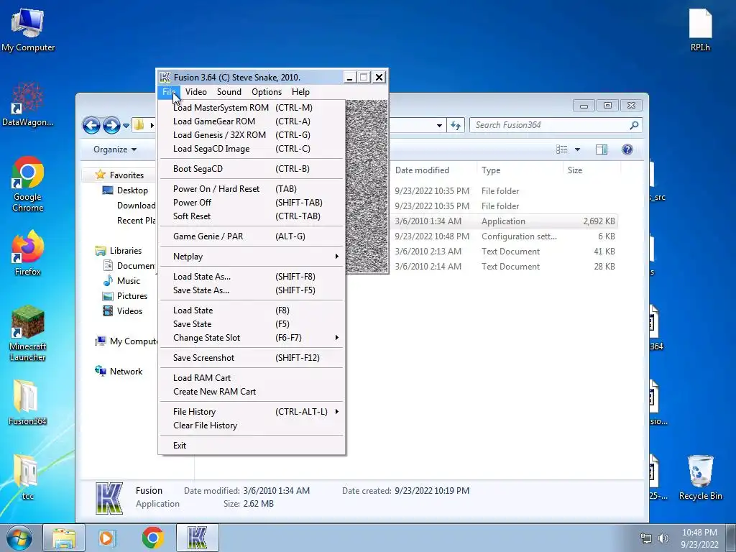Open the recent pages dropdown arrow
Viewport: 736px width, 552px height.
(126, 126)
